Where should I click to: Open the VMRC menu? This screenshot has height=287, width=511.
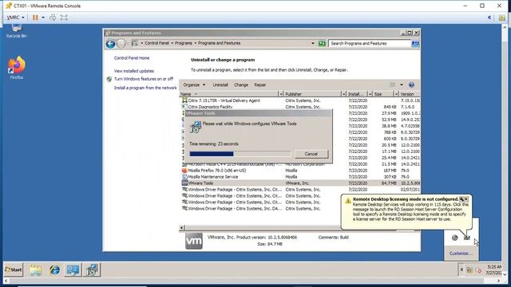(x=15, y=18)
